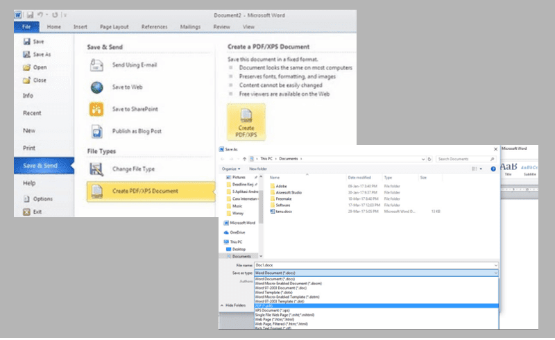Switch to the References tab
Screen dimensions: 555x340
point(154,27)
